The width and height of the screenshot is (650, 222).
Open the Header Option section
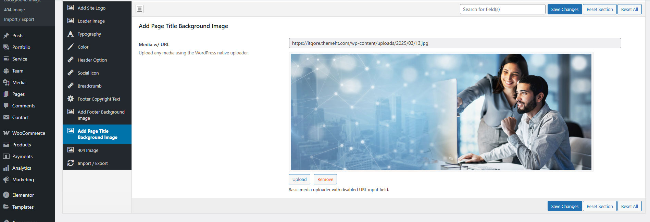coord(92,60)
